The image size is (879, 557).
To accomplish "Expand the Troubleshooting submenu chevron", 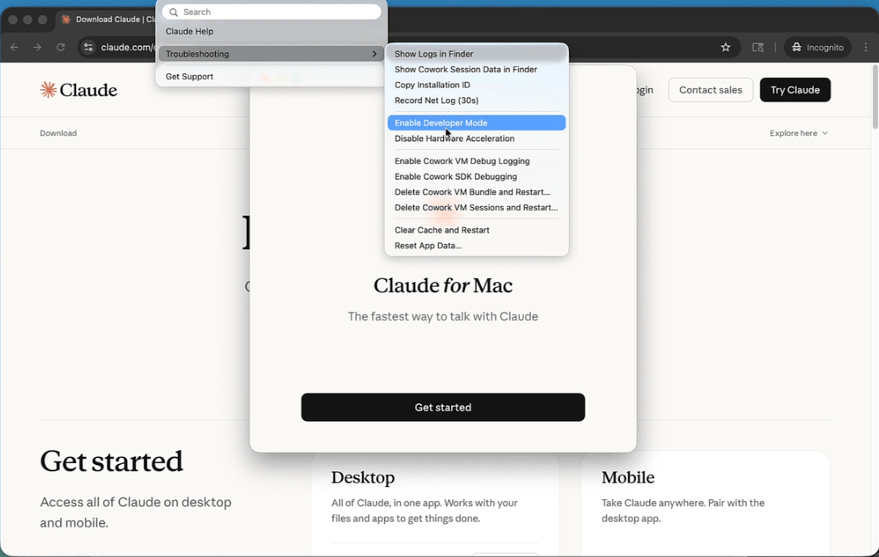I will point(374,54).
